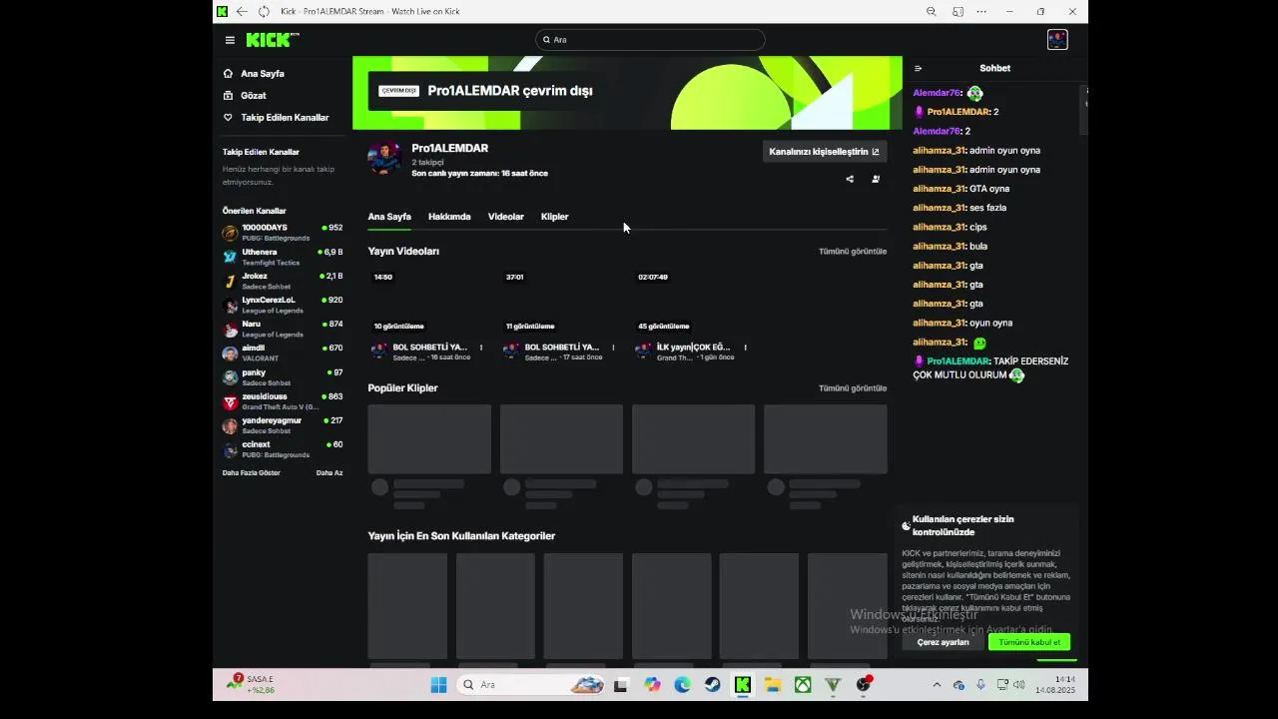Play the 14:50 stream video thumbnail
This screenshot has width=1278, height=719.
429,301
